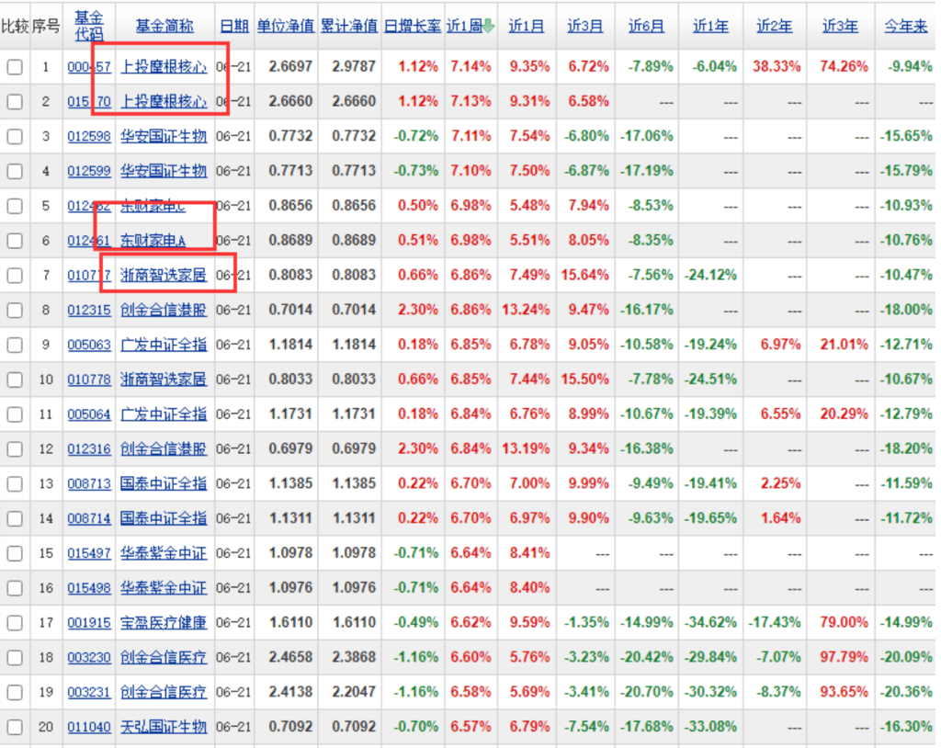
Task: Open 华泰紫金中证 name link for fund 015497
Action: [x=164, y=553]
